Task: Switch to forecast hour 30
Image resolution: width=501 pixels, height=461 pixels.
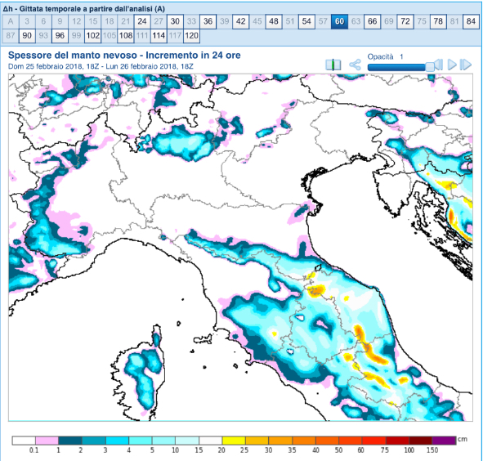Action: (175, 21)
